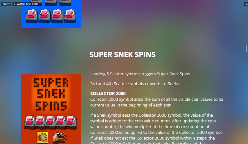This screenshot has height=144, width=248.
Task: Click the partially visible badge in top-right corner
Action: coord(246,4)
